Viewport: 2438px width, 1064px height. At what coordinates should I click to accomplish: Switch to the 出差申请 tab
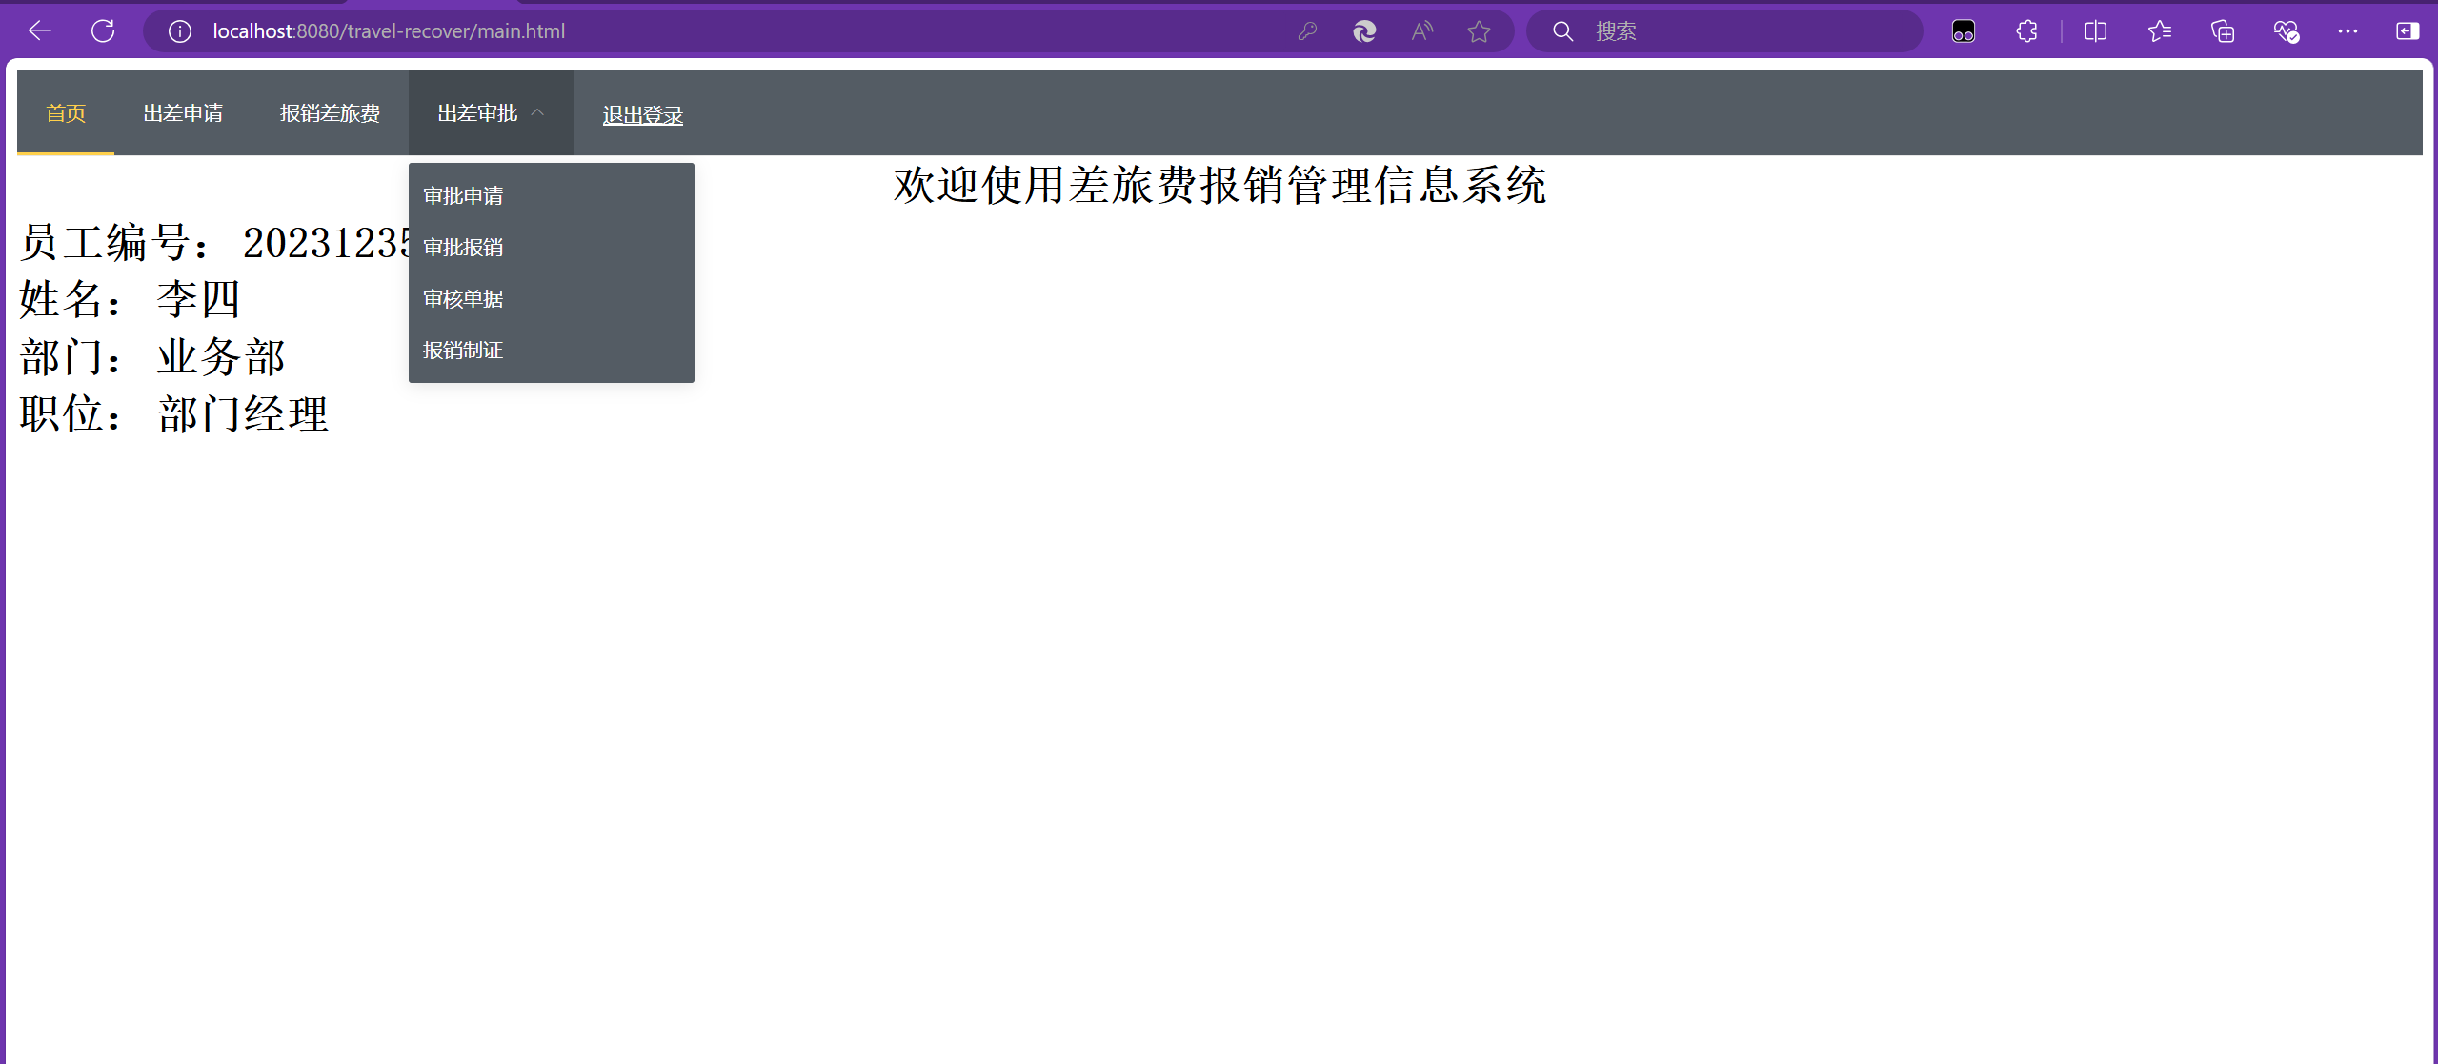(183, 113)
